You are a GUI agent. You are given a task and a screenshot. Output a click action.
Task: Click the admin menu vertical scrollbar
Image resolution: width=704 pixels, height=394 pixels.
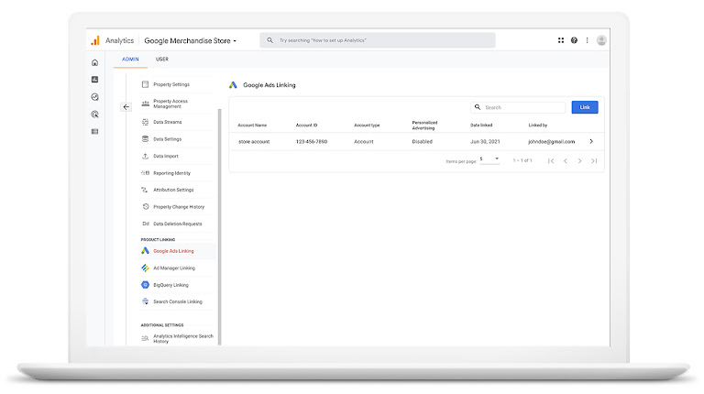(x=220, y=226)
